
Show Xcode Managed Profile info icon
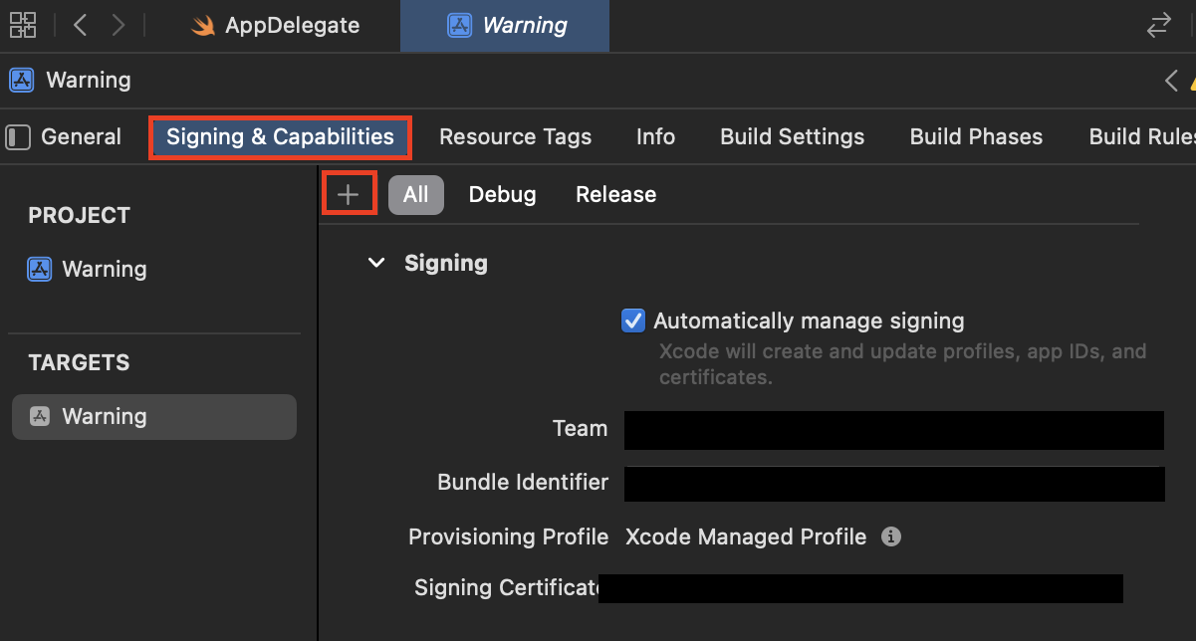click(x=891, y=537)
